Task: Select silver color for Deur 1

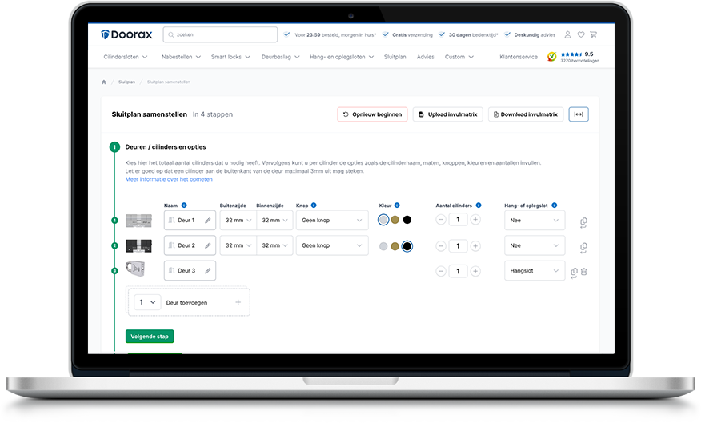Action: (x=383, y=220)
